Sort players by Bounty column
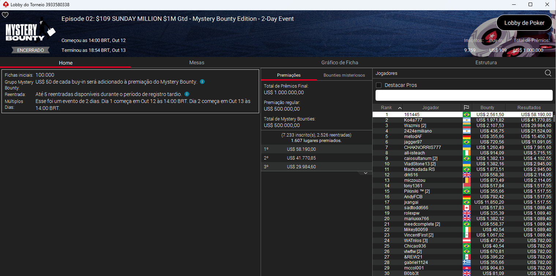Viewport: 556px width, 276px height. click(x=487, y=108)
